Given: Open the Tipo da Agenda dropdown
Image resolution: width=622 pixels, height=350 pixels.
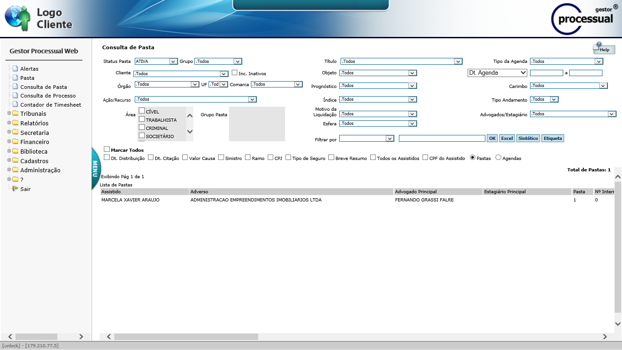Looking at the screenshot, I should (x=566, y=62).
